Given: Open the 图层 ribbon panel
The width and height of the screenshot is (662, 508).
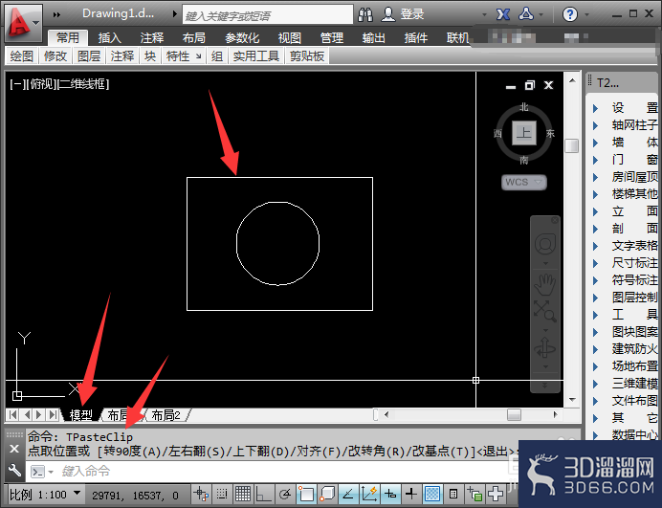Looking at the screenshot, I should click(x=89, y=56).
